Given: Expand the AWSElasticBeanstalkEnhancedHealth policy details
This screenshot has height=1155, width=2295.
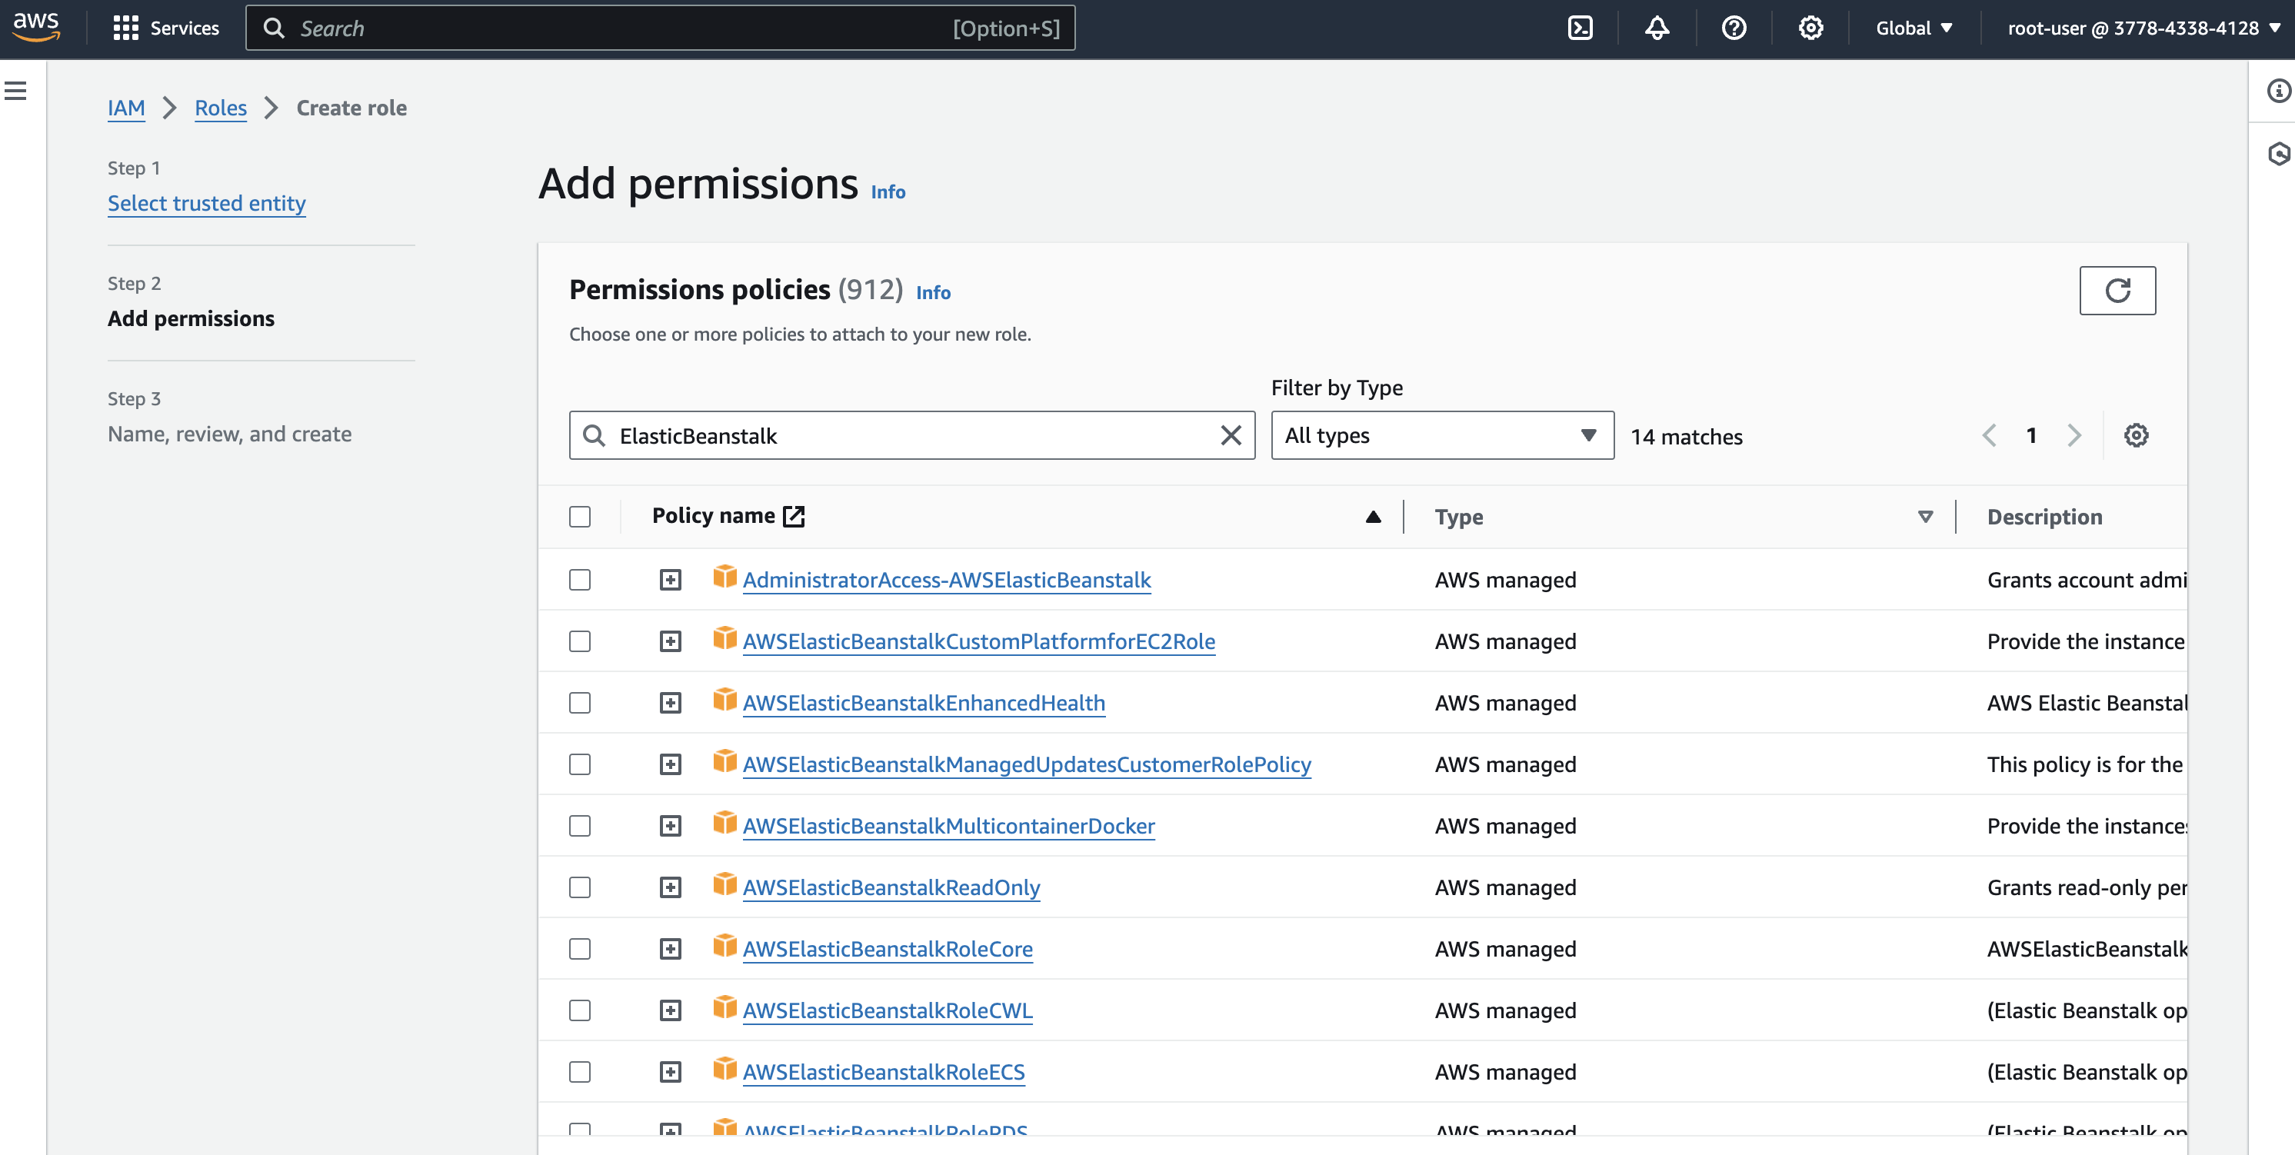Looking at the screenshot, I should [x=670, y=703].
